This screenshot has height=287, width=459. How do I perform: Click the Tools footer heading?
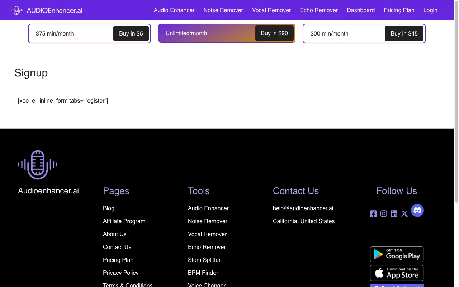click(199, 191)
